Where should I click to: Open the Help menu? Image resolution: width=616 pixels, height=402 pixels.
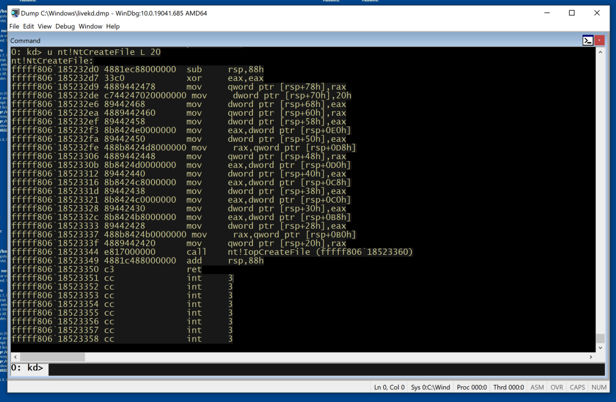coord(113,27)
